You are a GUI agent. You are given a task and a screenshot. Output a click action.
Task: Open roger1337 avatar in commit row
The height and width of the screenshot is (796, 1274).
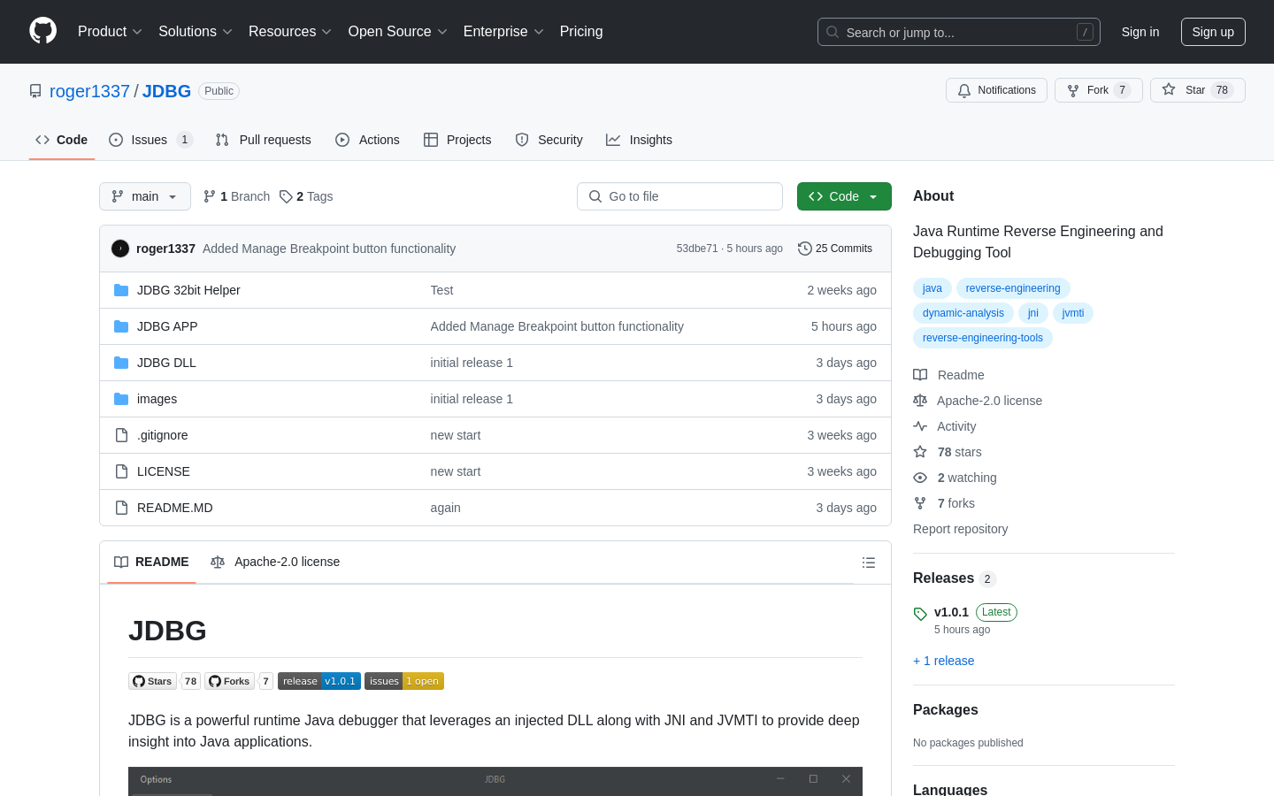point(120,249)
